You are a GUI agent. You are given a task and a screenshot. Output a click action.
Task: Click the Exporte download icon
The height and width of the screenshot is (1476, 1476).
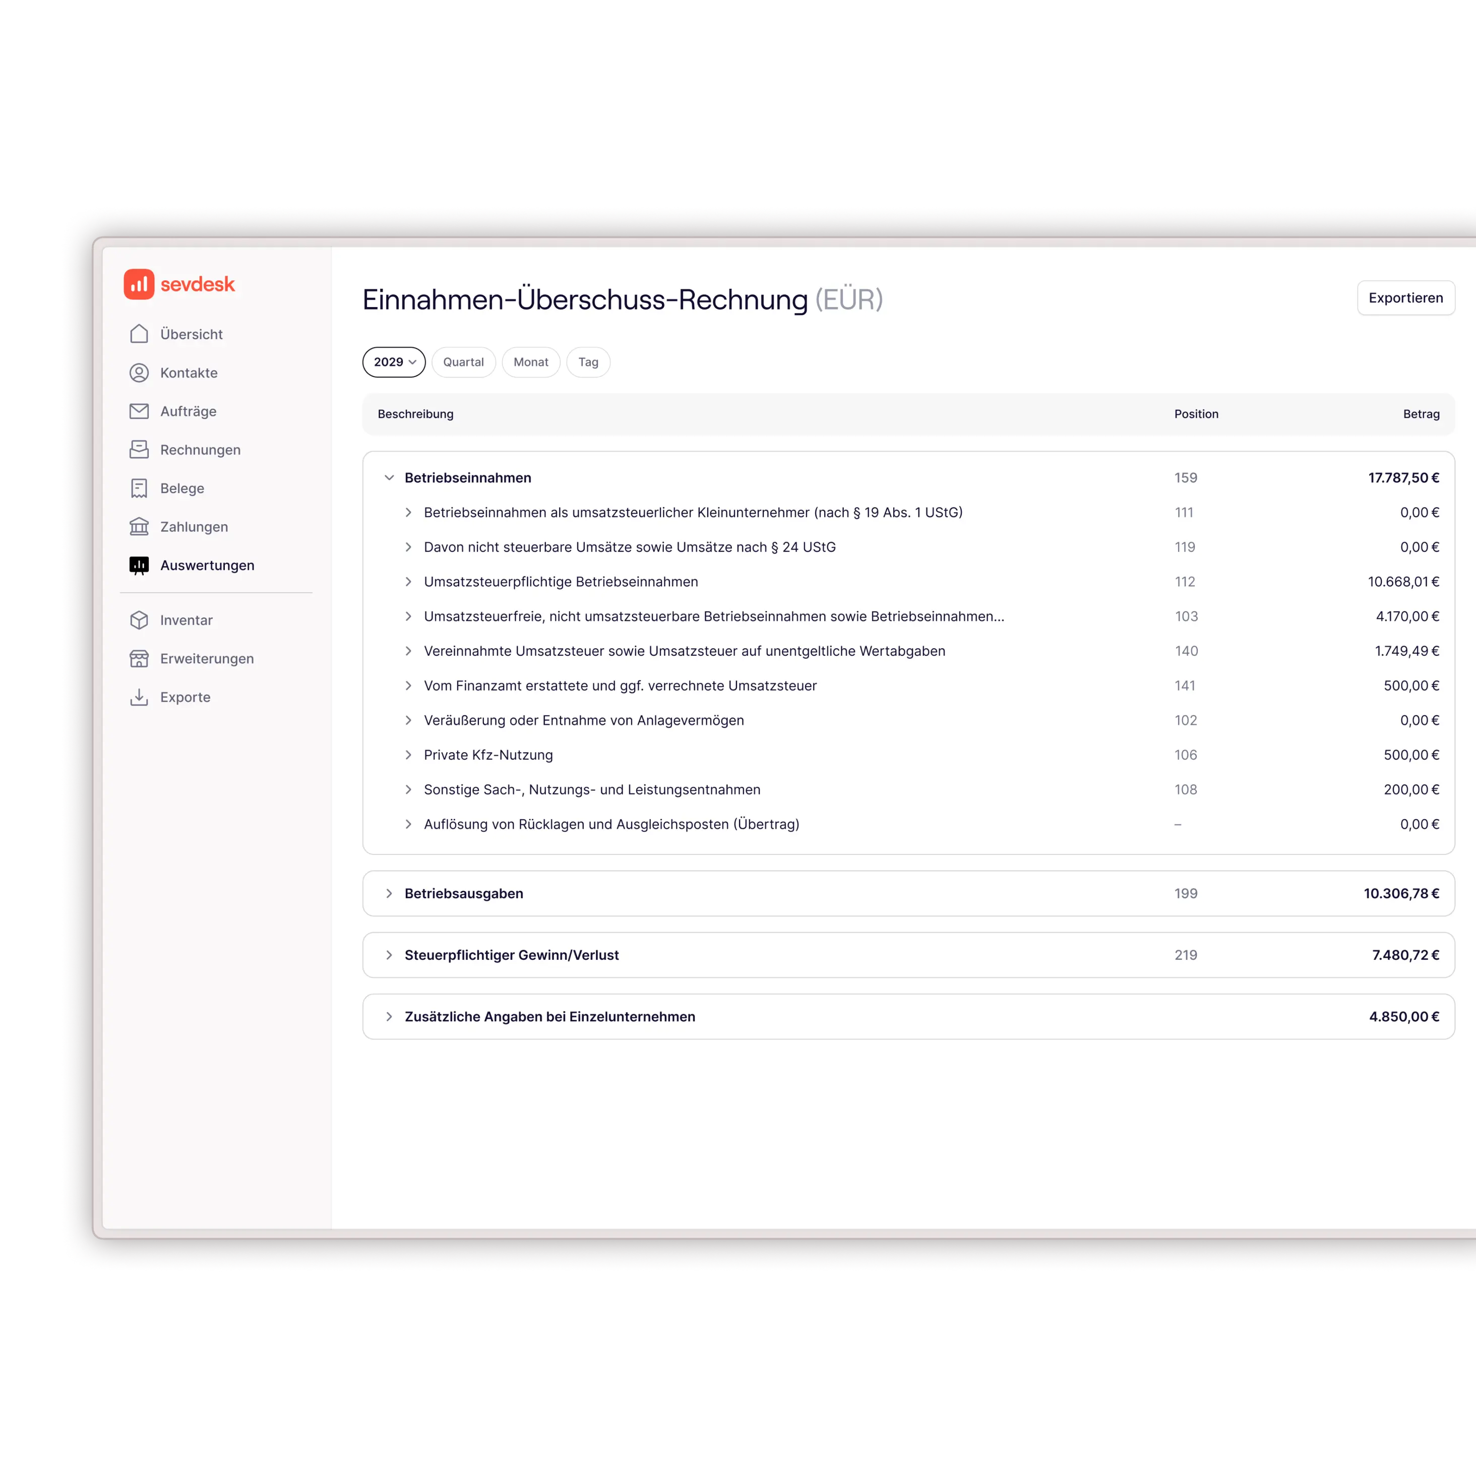pyautogui.click(x=139, y=697)
